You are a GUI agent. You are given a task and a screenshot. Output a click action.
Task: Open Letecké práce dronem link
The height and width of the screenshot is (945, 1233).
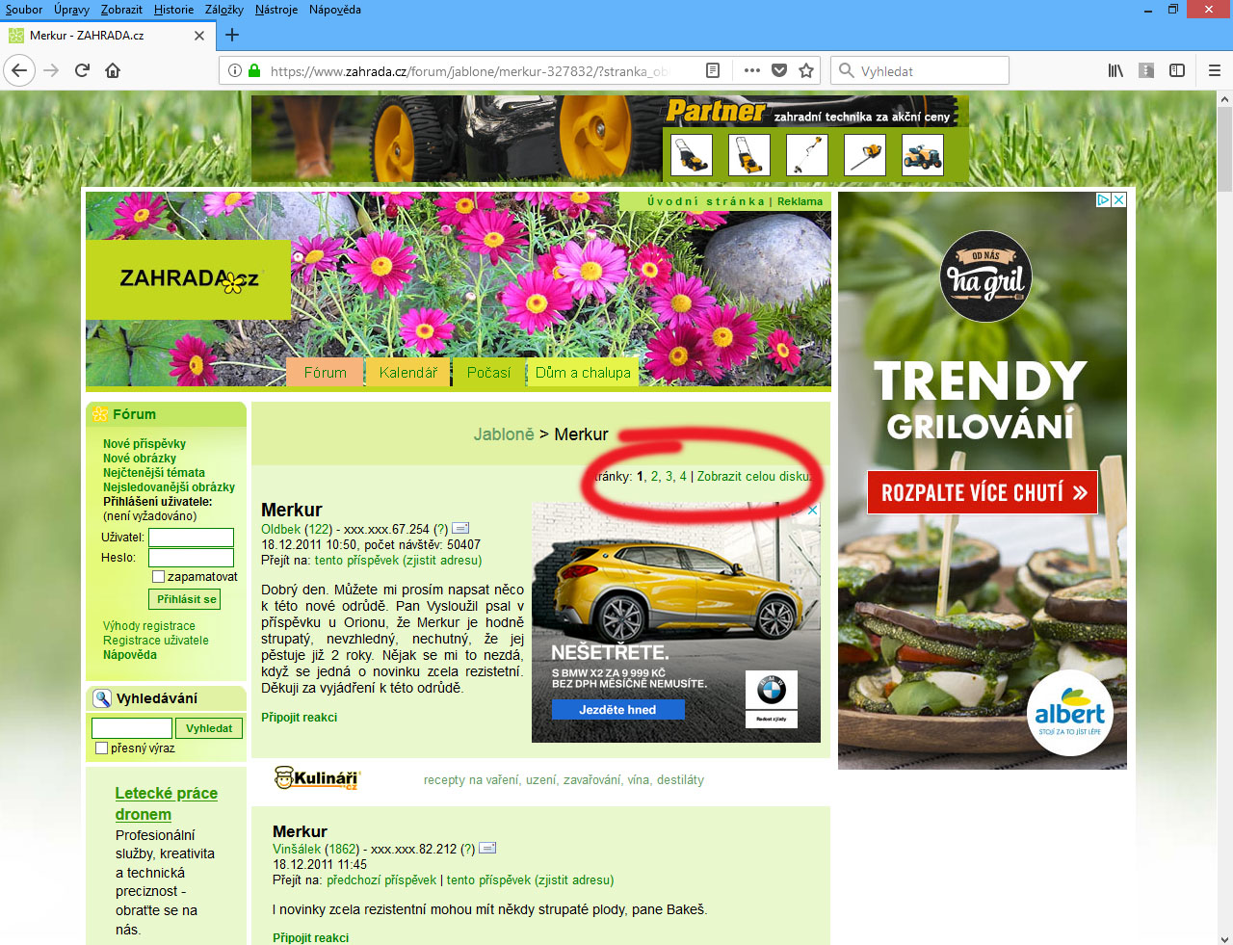(x=166, y=803)
